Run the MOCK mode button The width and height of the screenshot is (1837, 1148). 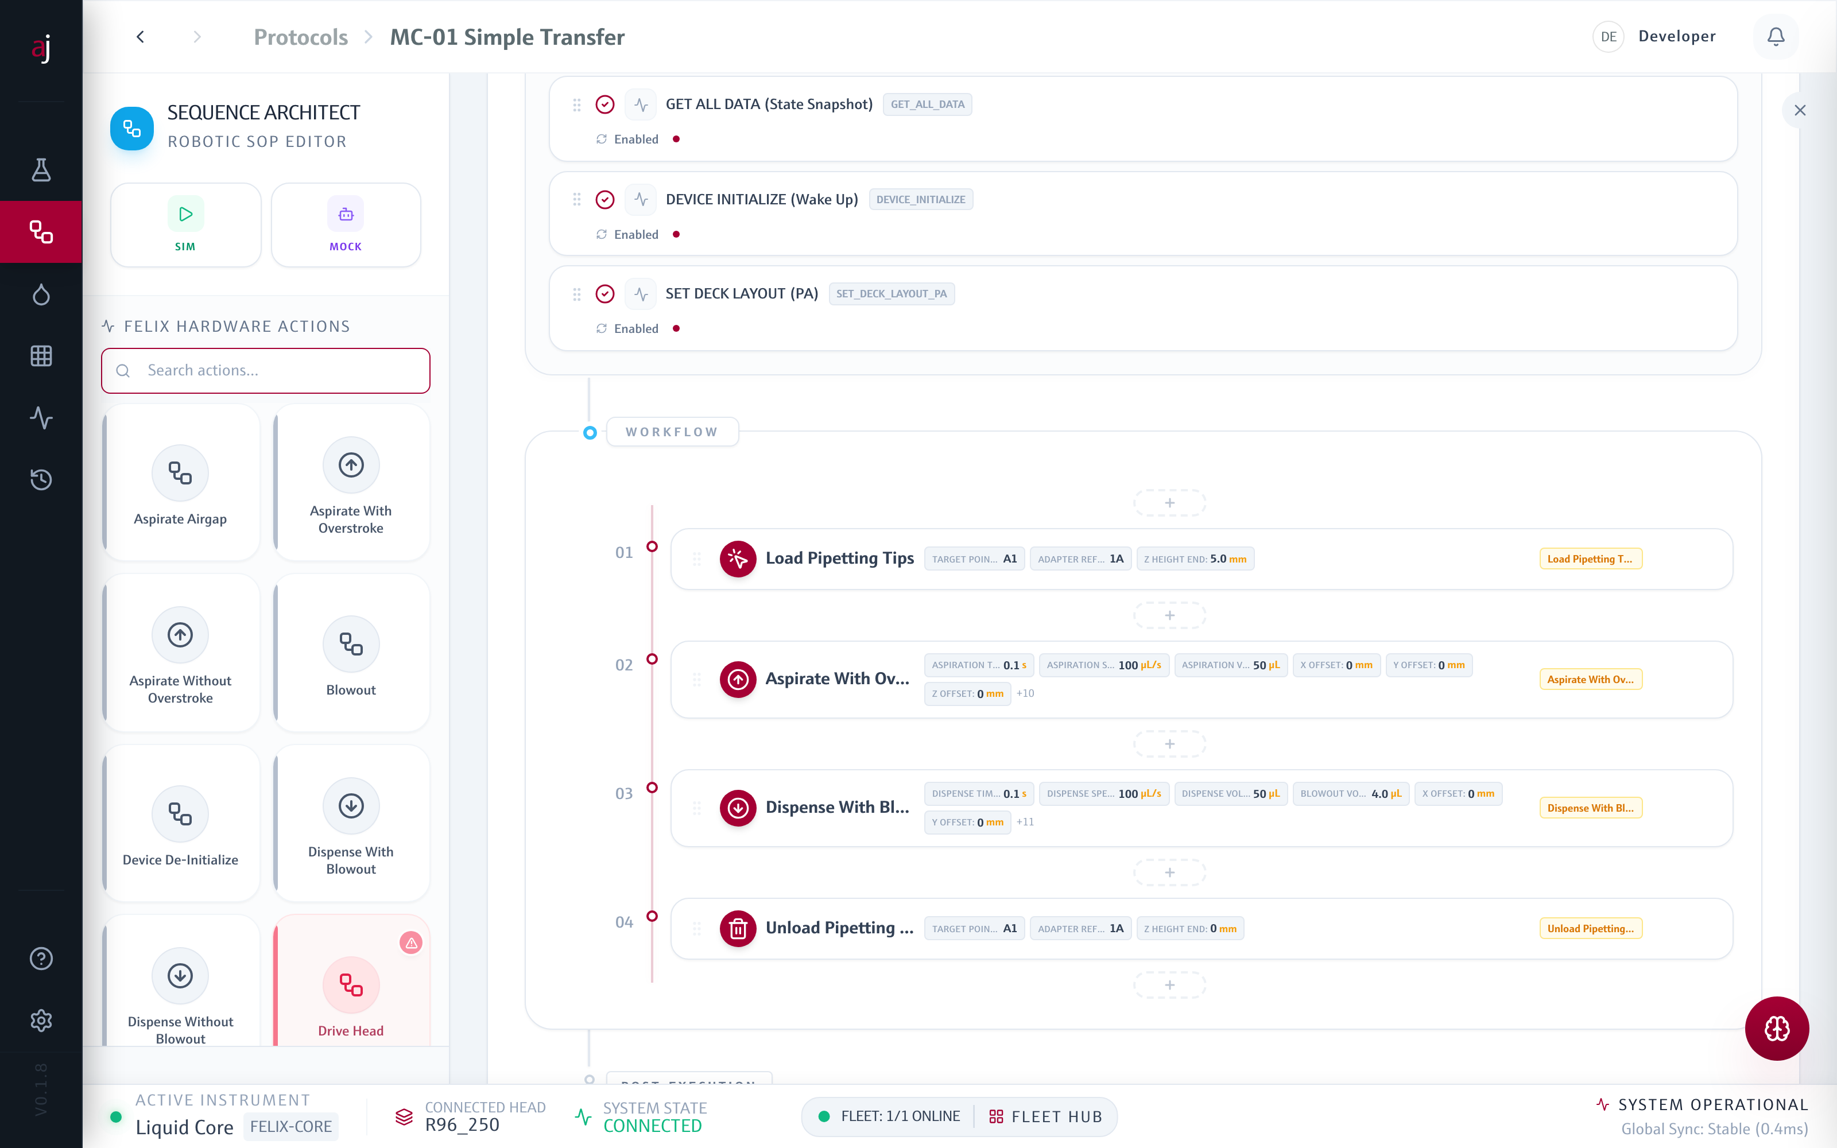pyautogui.click(x=346, y=225)
